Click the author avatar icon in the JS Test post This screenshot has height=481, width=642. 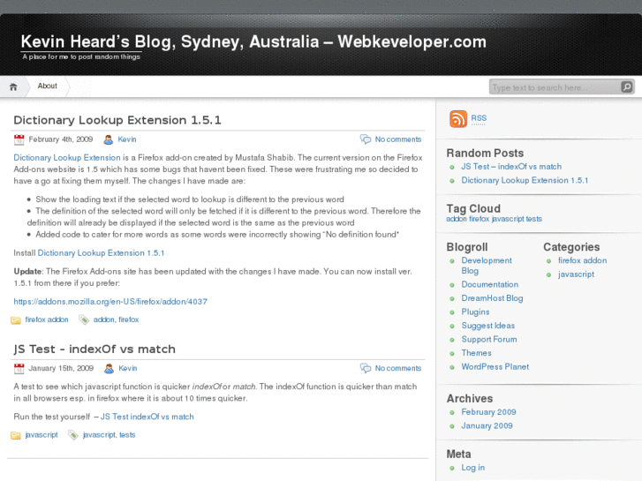109,368
